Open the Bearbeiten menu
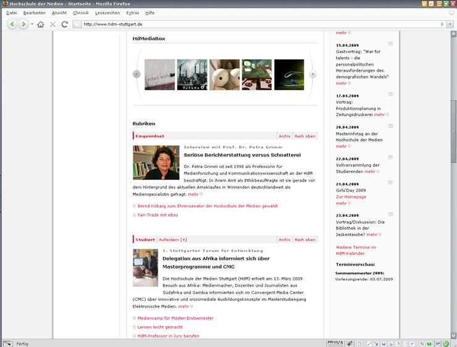The width and height of the screenshot is (457, 347). [35, 13]
